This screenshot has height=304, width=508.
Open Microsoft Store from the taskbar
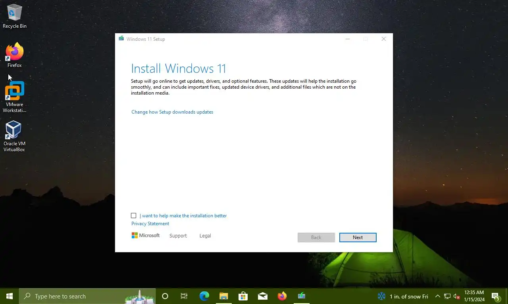click(x=243, y=296)
